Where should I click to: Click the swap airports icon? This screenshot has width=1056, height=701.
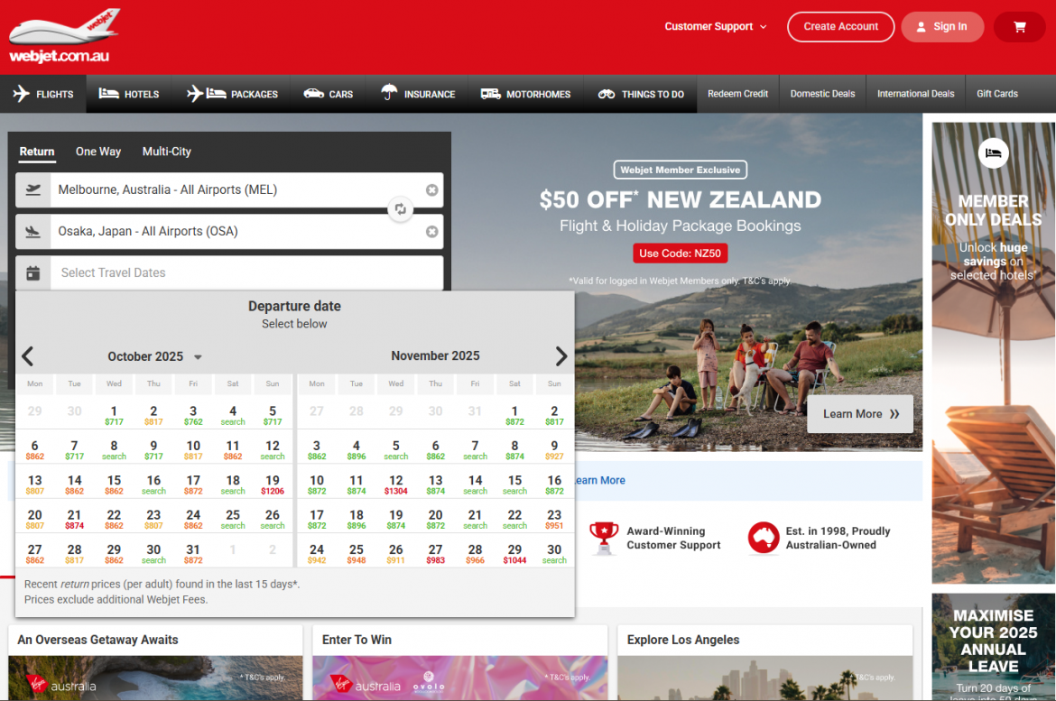(x=401, y=209)
